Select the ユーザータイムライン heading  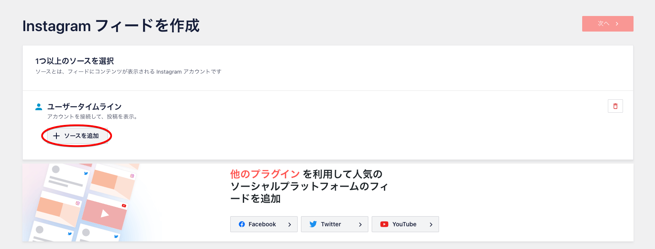pyautogui.click(x=84, y=107)
